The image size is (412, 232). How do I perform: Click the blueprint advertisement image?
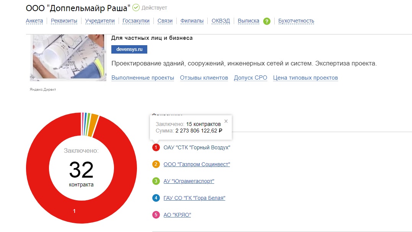[x=68, y=57]
